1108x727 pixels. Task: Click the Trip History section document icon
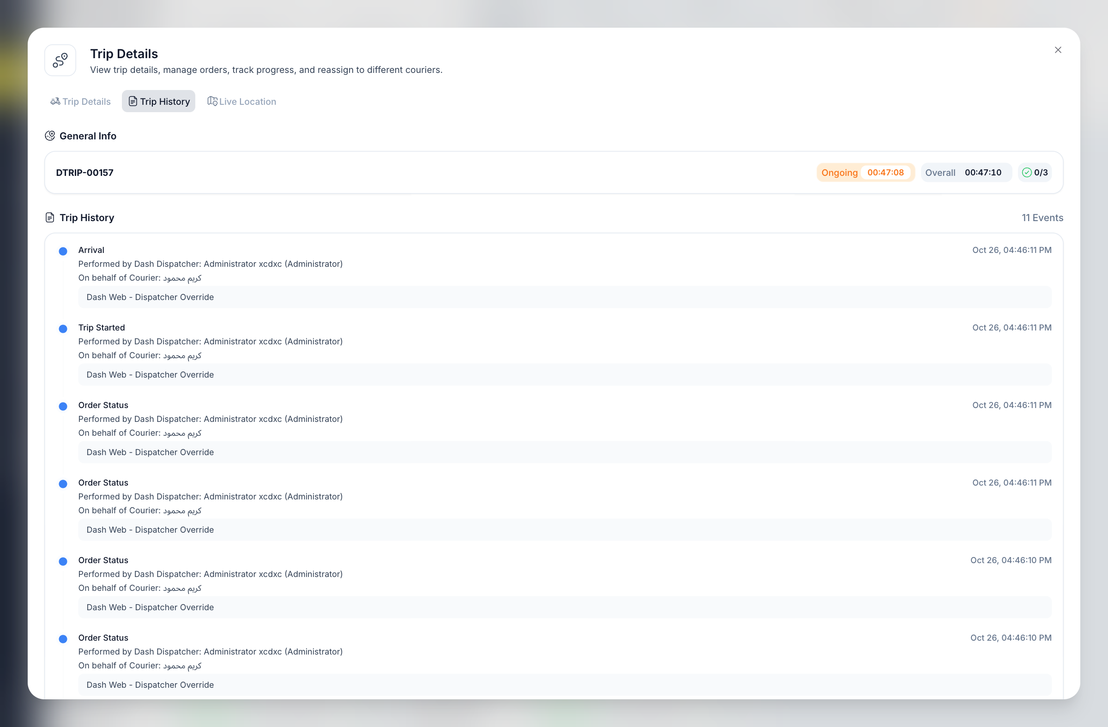[50, 217]
